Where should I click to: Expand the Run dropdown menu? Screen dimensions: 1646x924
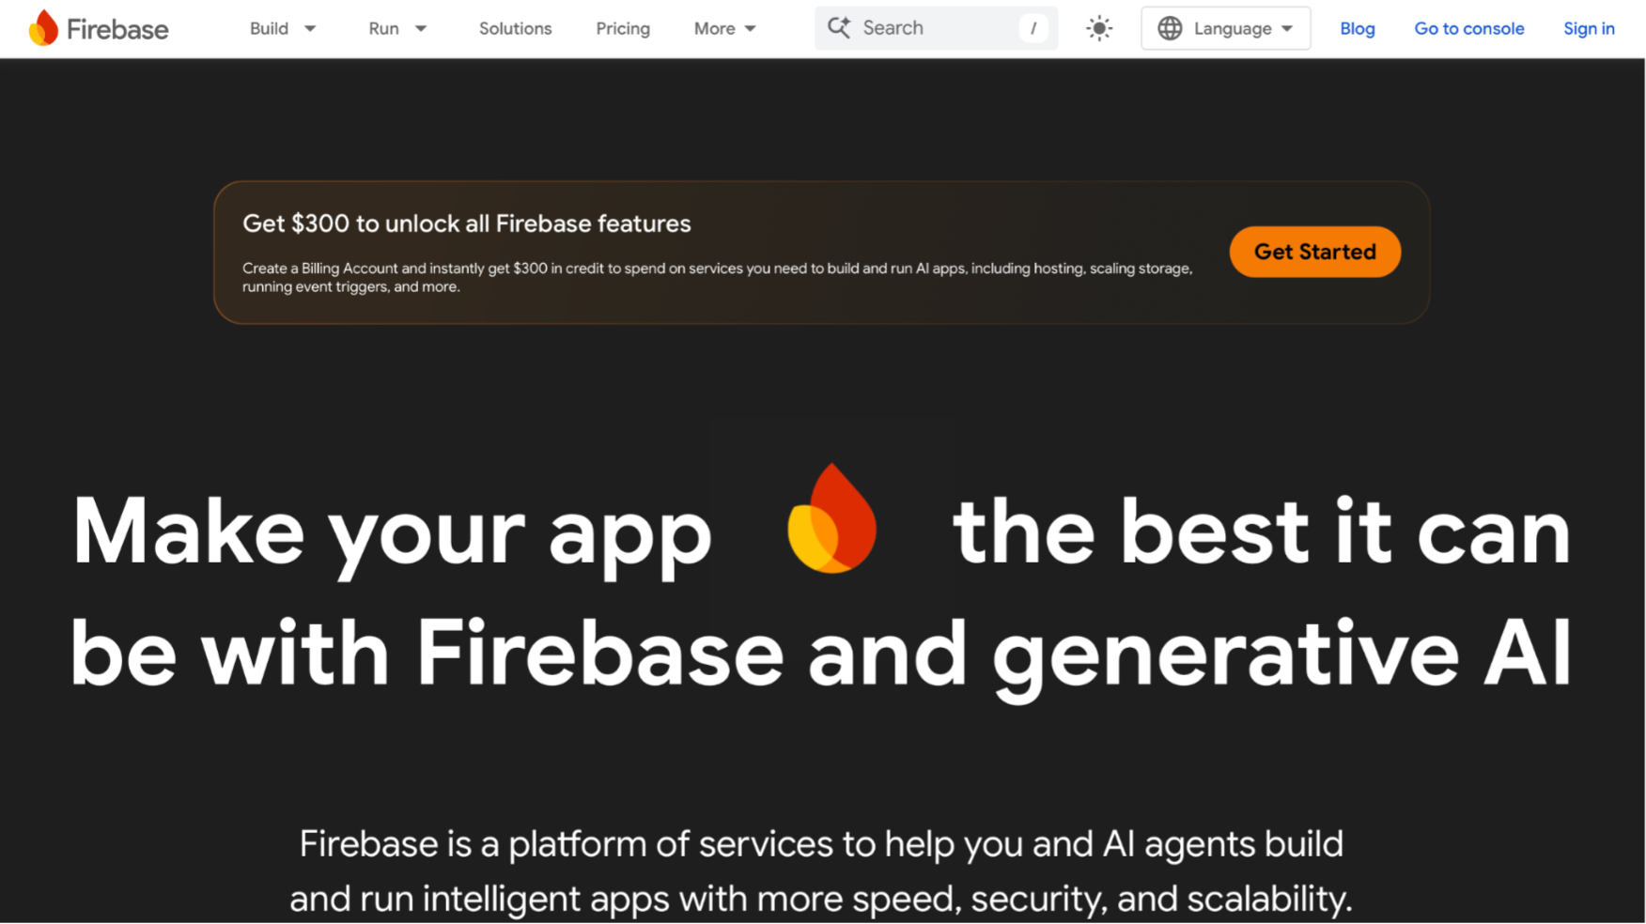[x=396, y=28]
